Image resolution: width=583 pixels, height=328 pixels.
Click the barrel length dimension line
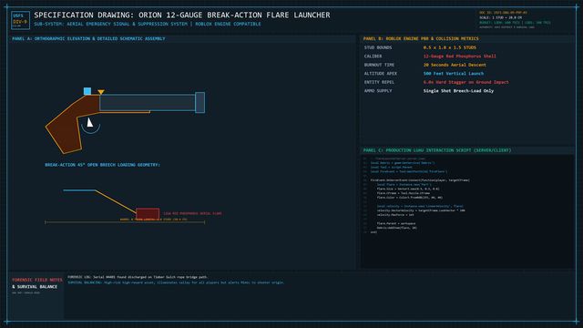[x=125, y=222]
